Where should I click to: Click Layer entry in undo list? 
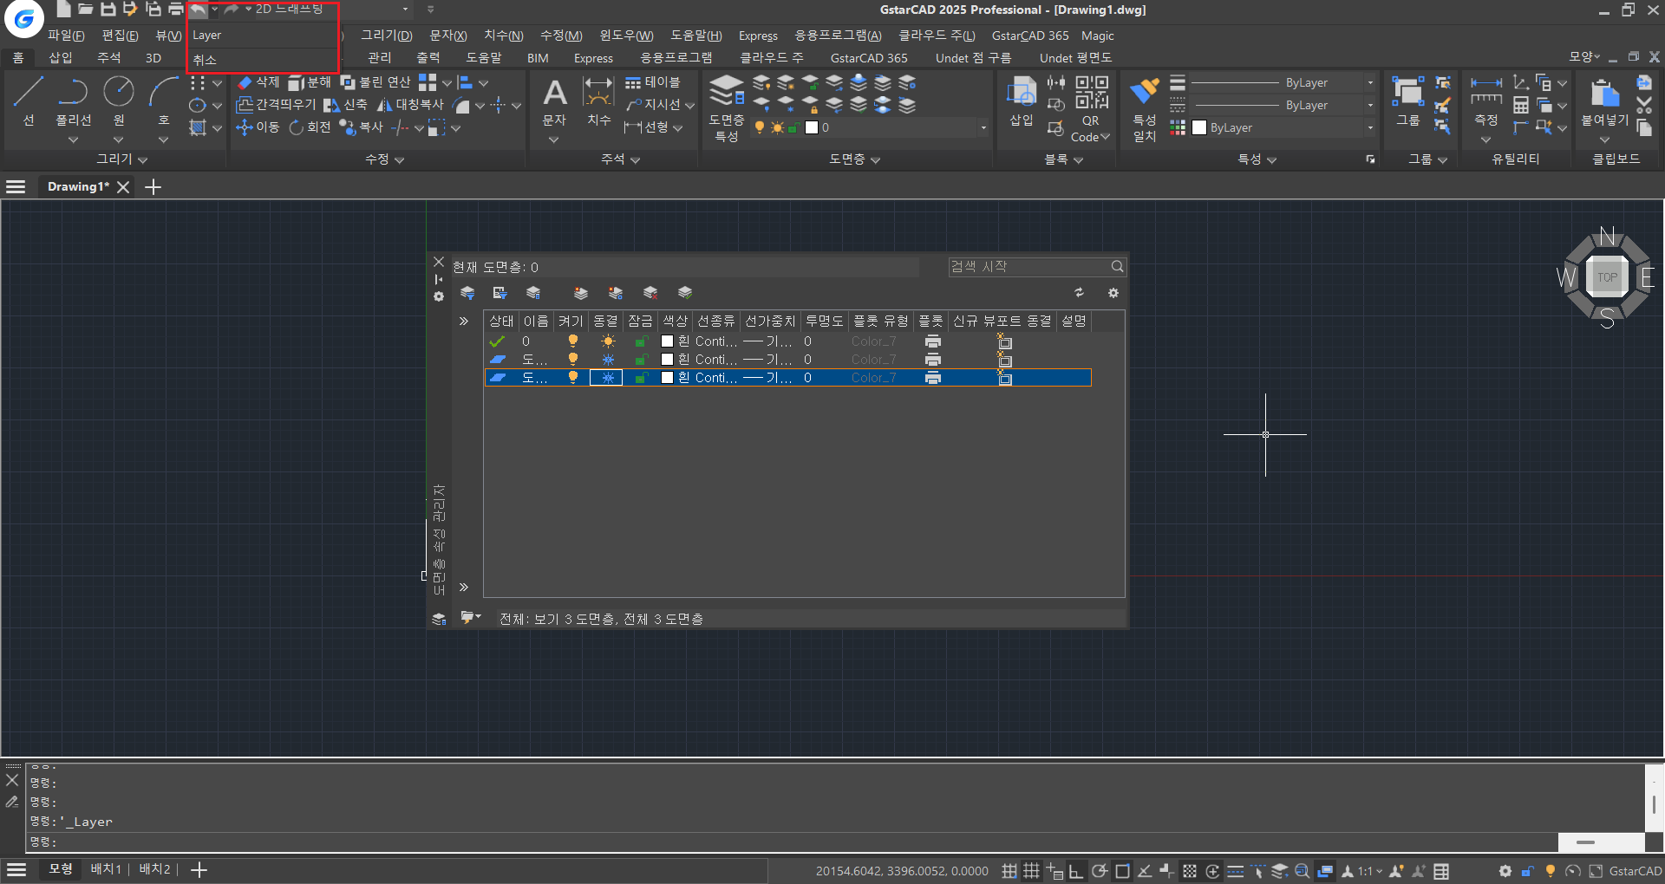262,36
